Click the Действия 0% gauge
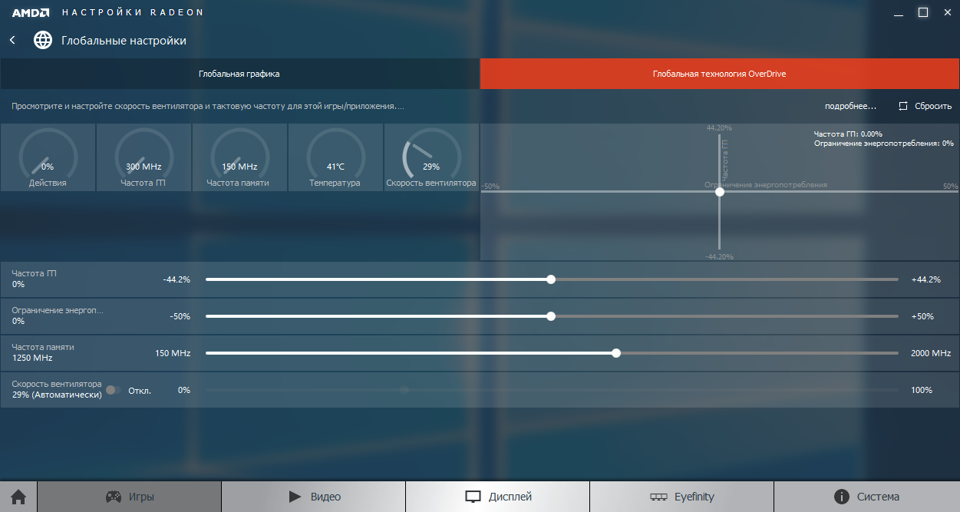 [48, 157]
